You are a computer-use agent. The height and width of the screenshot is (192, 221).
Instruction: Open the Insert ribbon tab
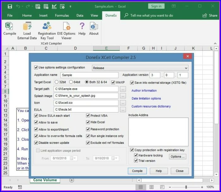click(x=43, y=15)
